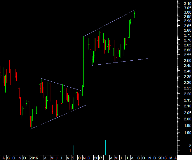Viewport: 192px width, 160px height.
Task: Click the 3.10 price axis label
Action: pos(188,4)
